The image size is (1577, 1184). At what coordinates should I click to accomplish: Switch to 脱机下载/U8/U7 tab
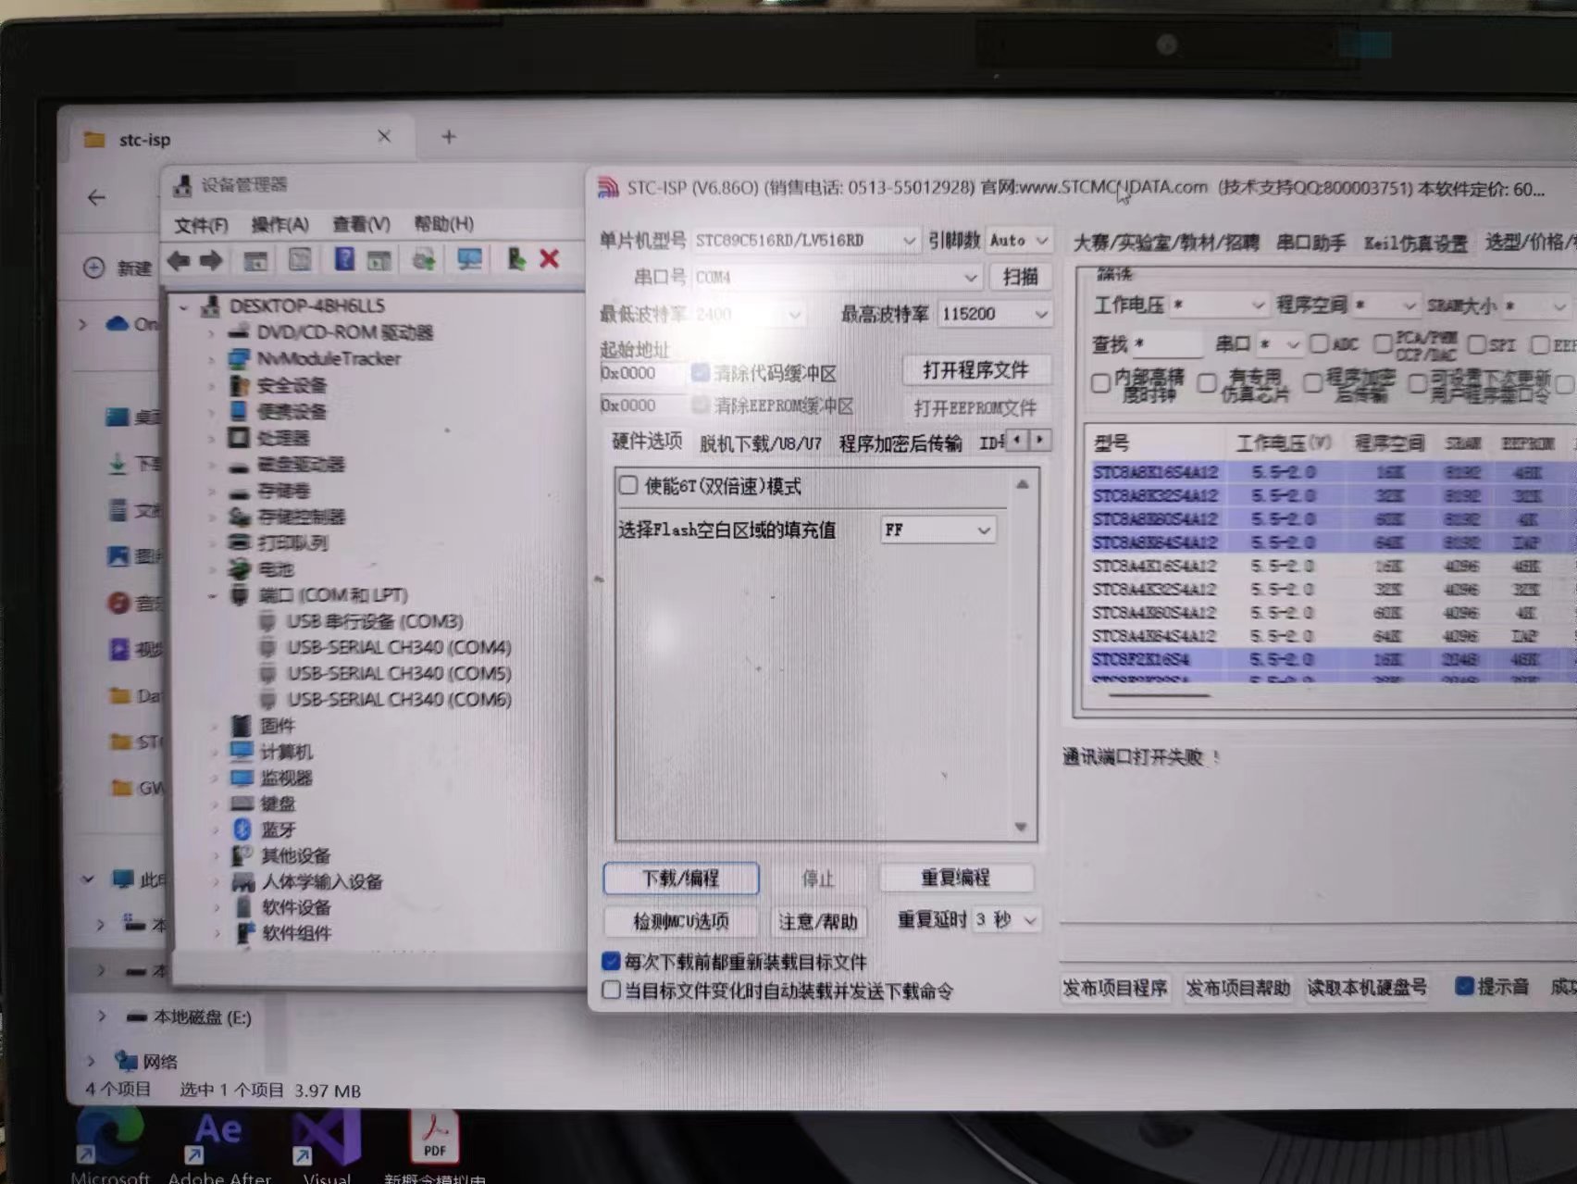[x=761, y=443]
